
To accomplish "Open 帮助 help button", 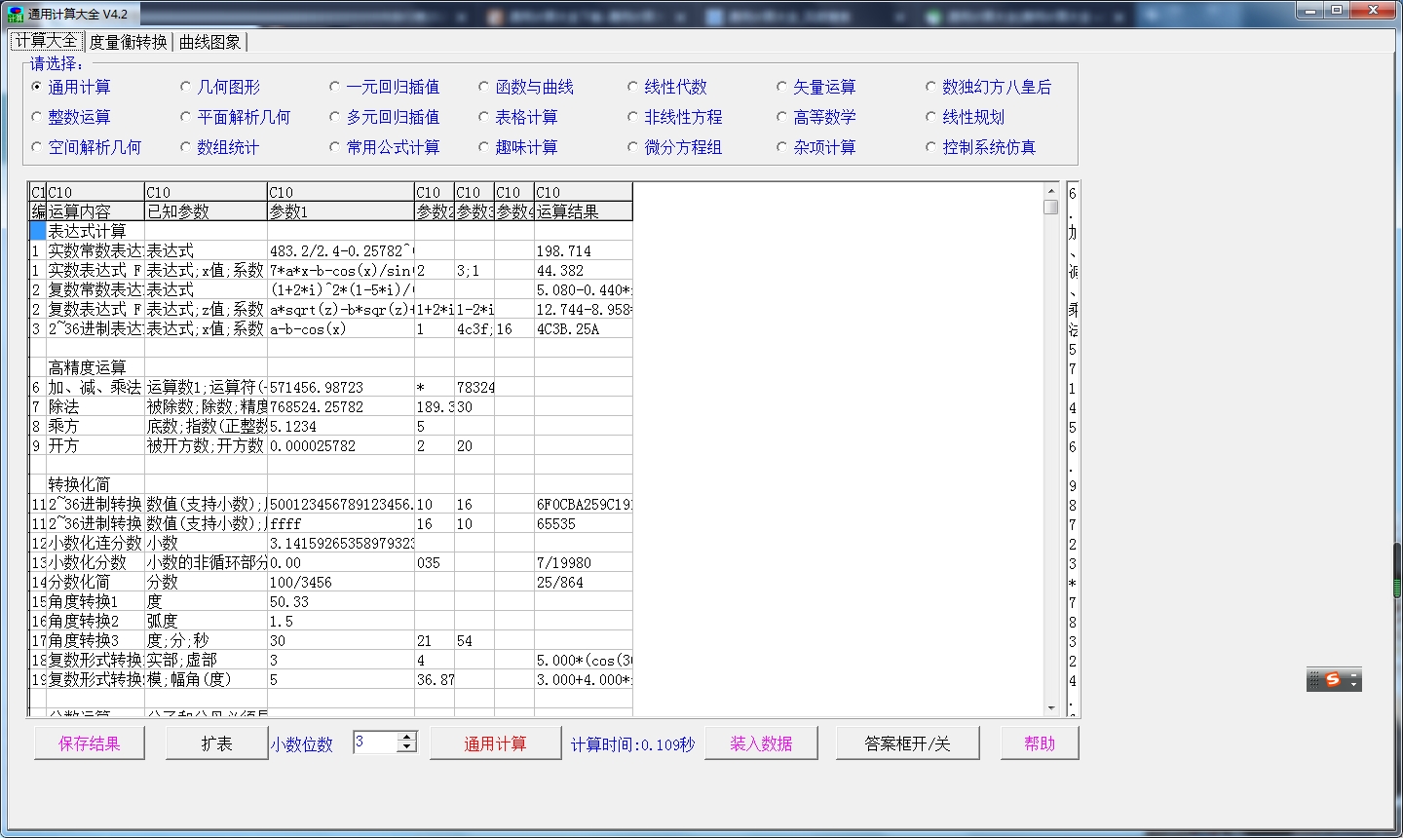I will click(1039, 743).
